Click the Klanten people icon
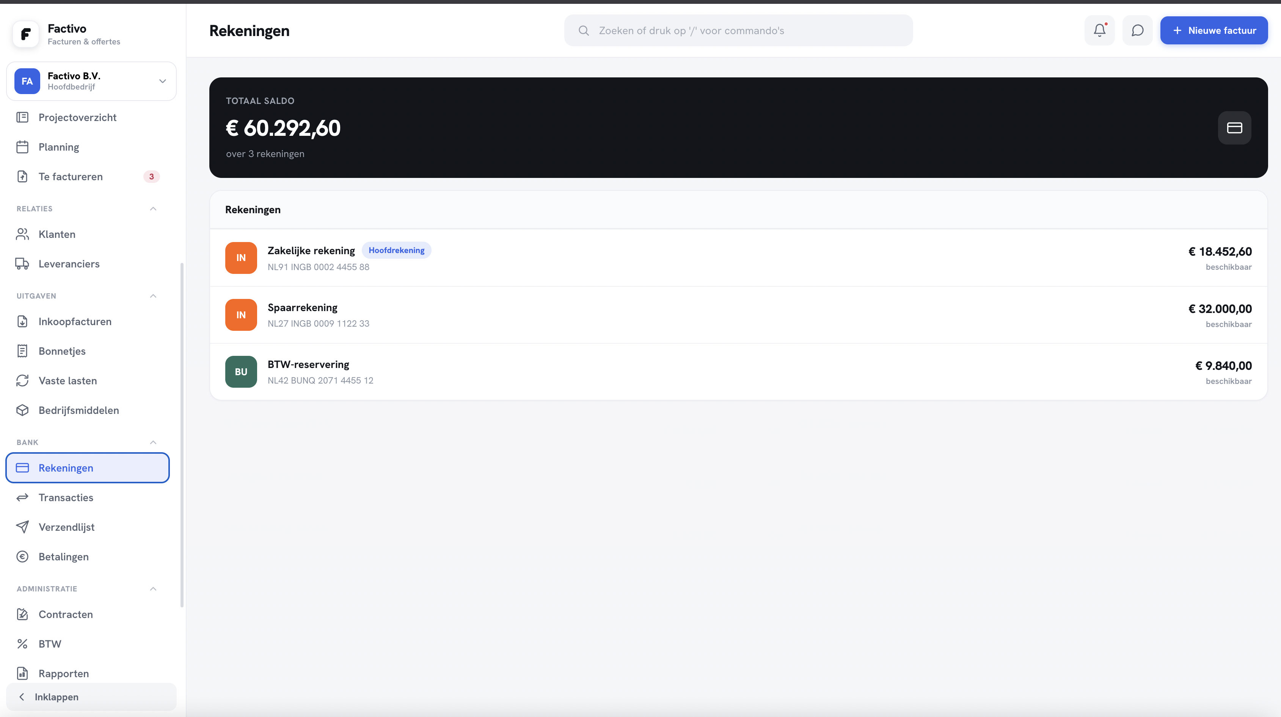This screenshot has width=1281, height=717. pos(22,234)
